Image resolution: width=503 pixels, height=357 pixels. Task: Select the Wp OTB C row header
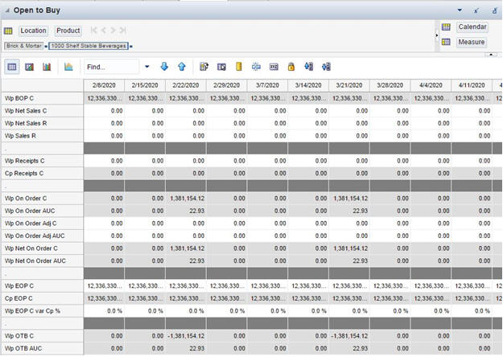coord(43,336)
